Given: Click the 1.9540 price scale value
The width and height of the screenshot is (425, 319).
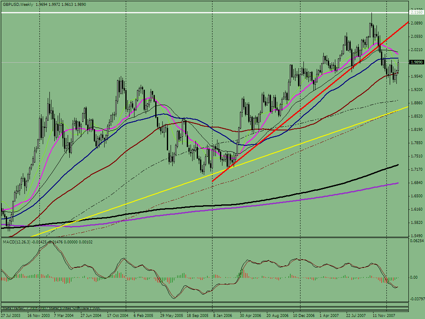Looking at the screenshot, I should tap(417, 76).
